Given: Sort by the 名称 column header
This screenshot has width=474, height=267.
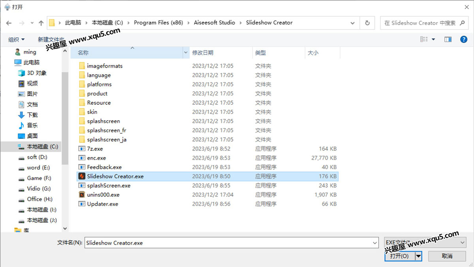Looking at the screenshot, I should tap(126, 53).
